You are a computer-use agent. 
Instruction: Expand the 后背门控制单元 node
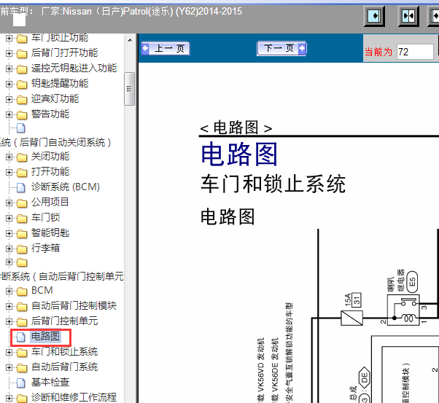tap(9, 321)
